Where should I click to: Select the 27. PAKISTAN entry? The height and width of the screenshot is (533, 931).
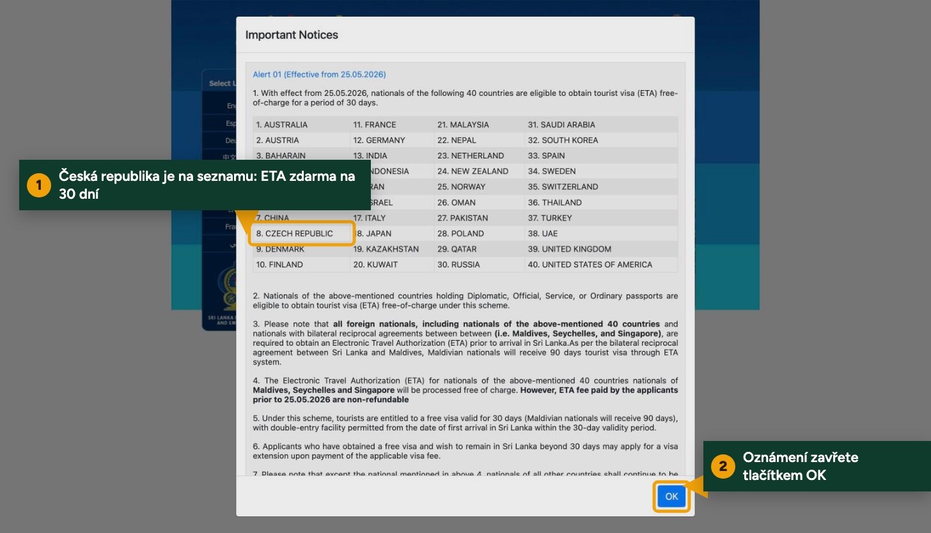[480, 218]
